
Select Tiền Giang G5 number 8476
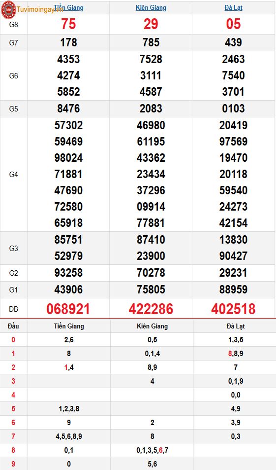tap(68, 108)
